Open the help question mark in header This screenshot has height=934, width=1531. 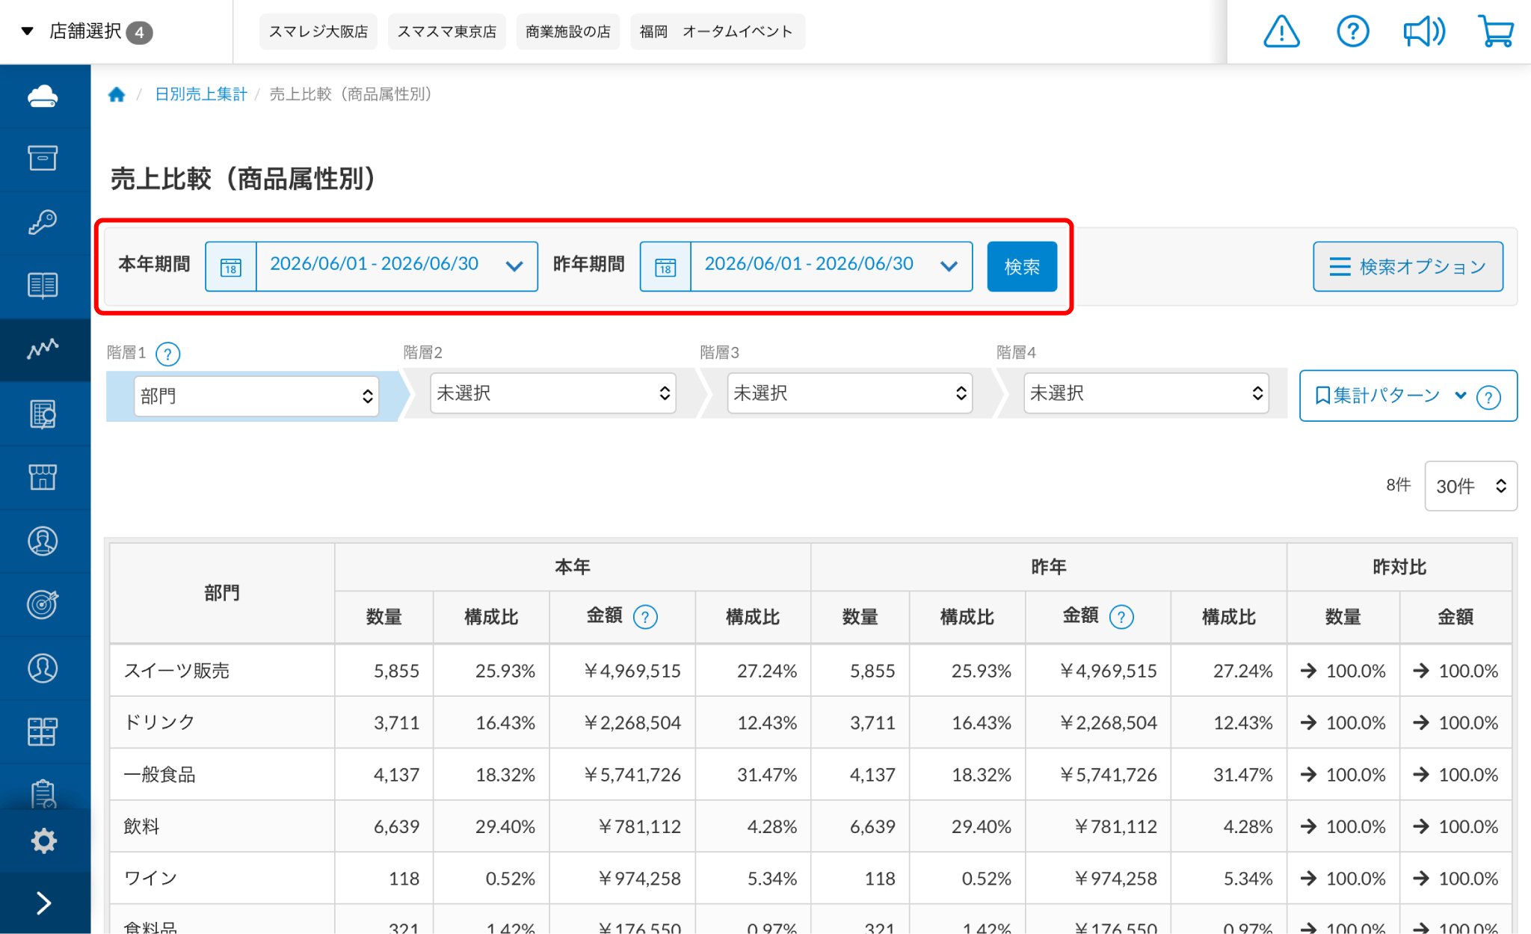tap(1352, 31)
